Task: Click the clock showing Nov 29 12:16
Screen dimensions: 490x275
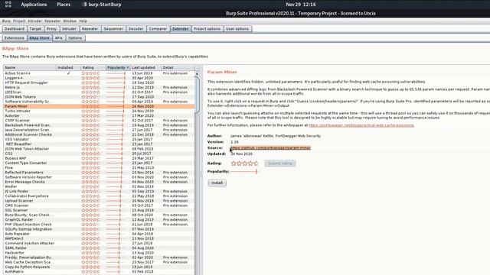Action: pos(301,5)
